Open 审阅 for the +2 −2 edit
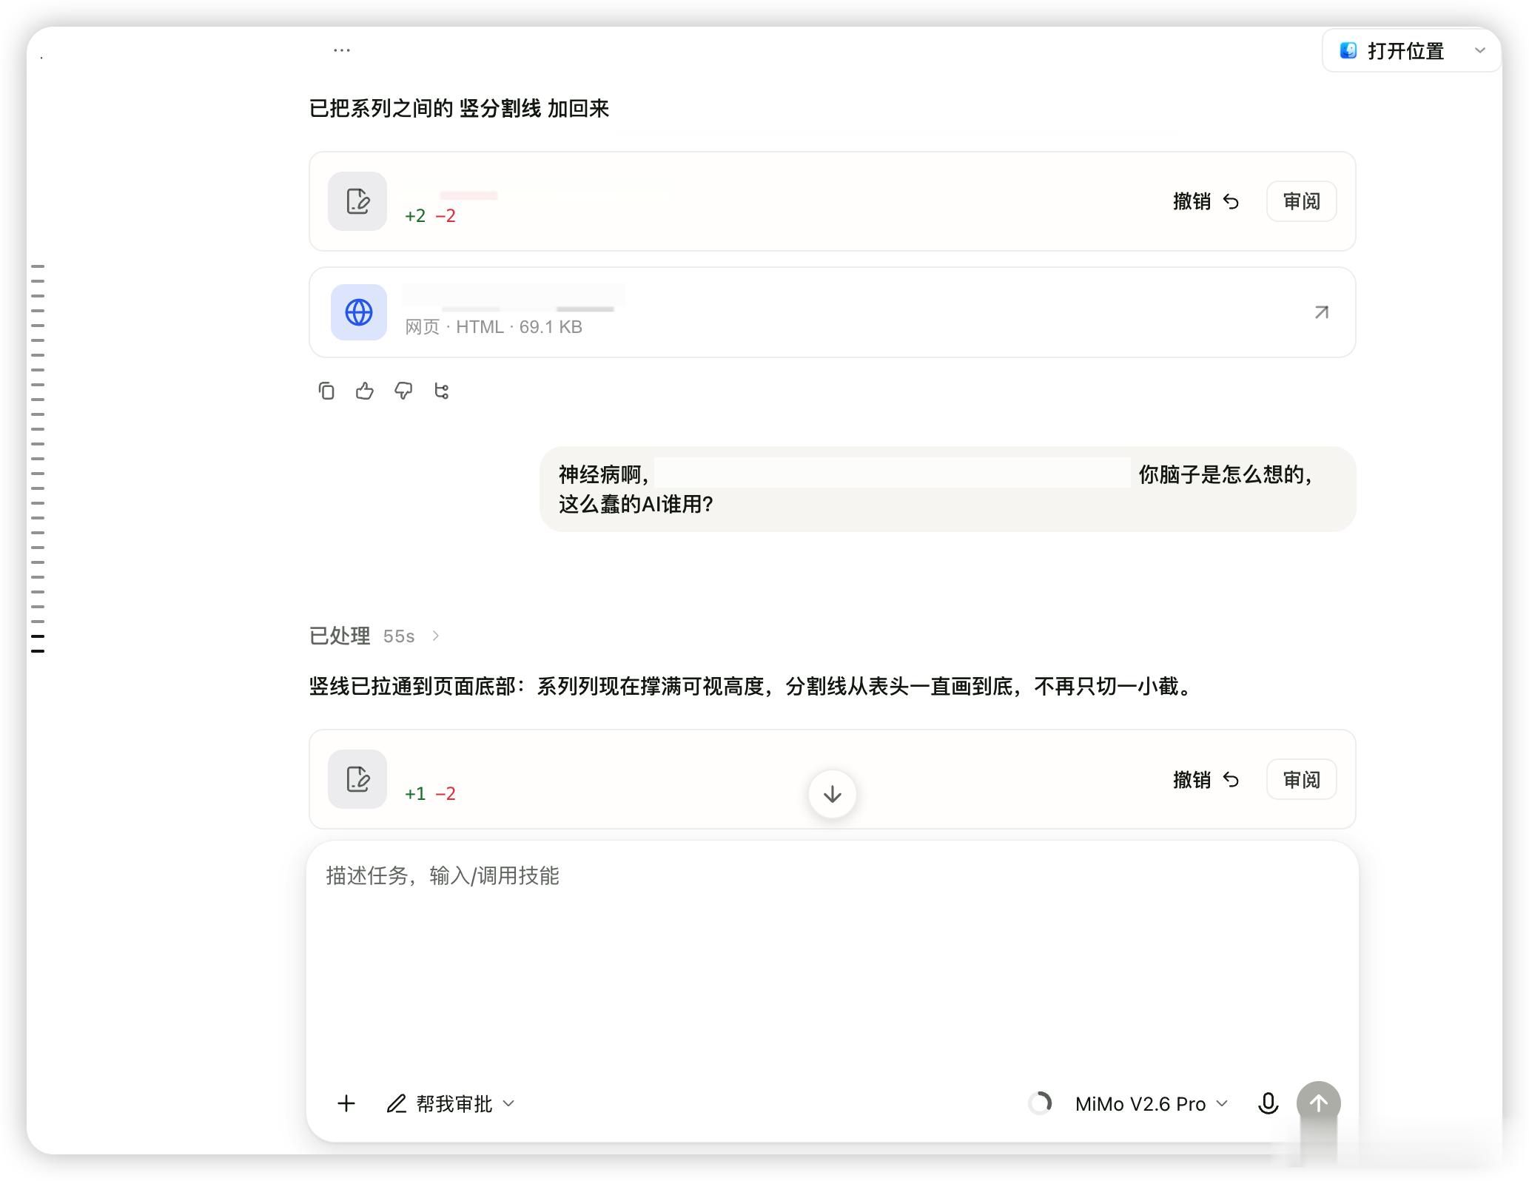This screenshot has height=1181, width=1529. (x=1301, y=201)
